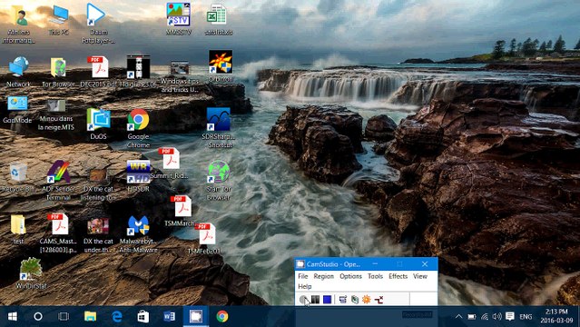Open the CamStudio View menu
The image size is (580, 327).
(420, 276)
